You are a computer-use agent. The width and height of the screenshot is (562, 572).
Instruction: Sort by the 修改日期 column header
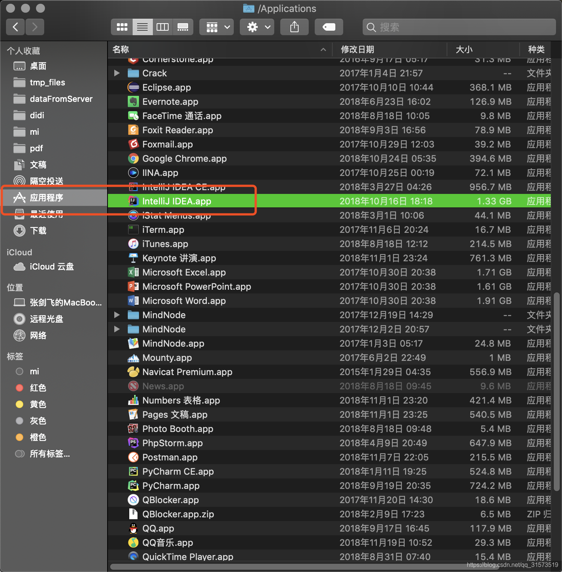(390, 49)
